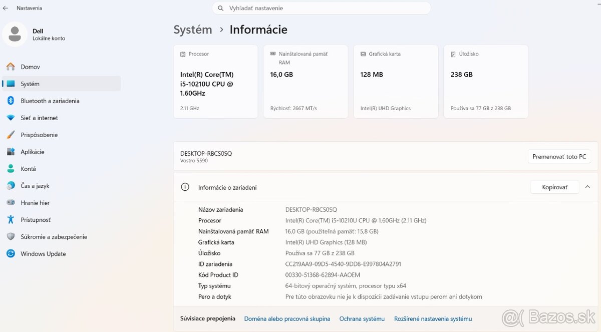Click the Procesor info card

[215, 82]
